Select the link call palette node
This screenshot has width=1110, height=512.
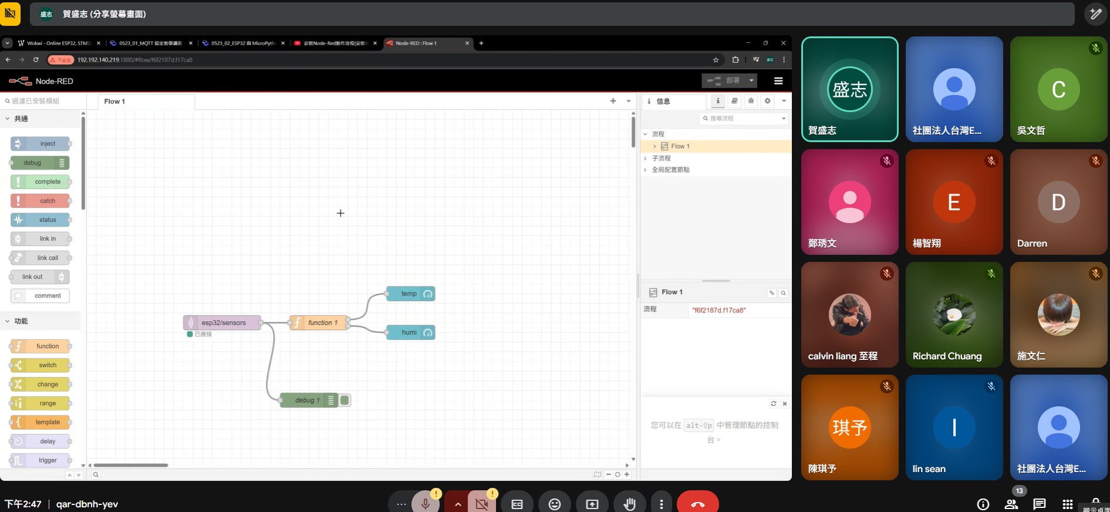pyautogui.click(x=40, y=258)
